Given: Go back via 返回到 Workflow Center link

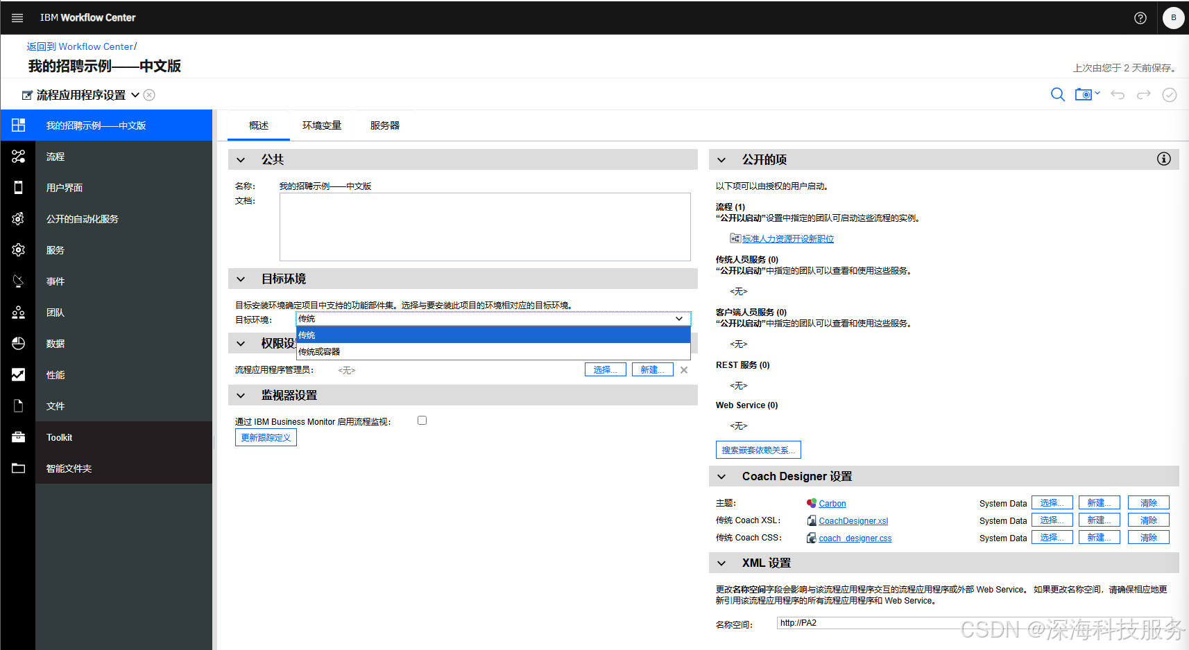Looking at the screenshot, I should tap(80, 46).
